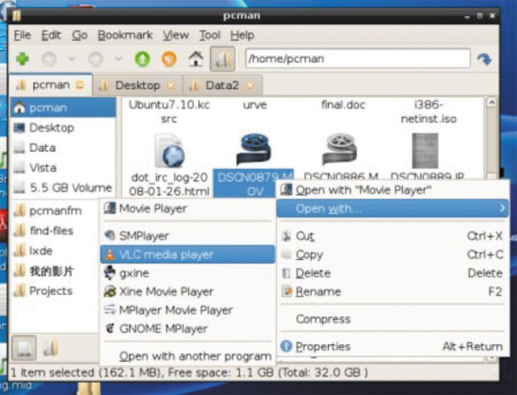The height and width of the screenshot is (395, 517).
Task: Click the back navigation arrow button
Action: (x=49, y=59)
